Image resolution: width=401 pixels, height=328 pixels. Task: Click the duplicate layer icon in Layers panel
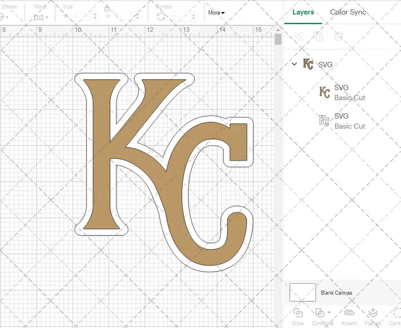point(318,36)
